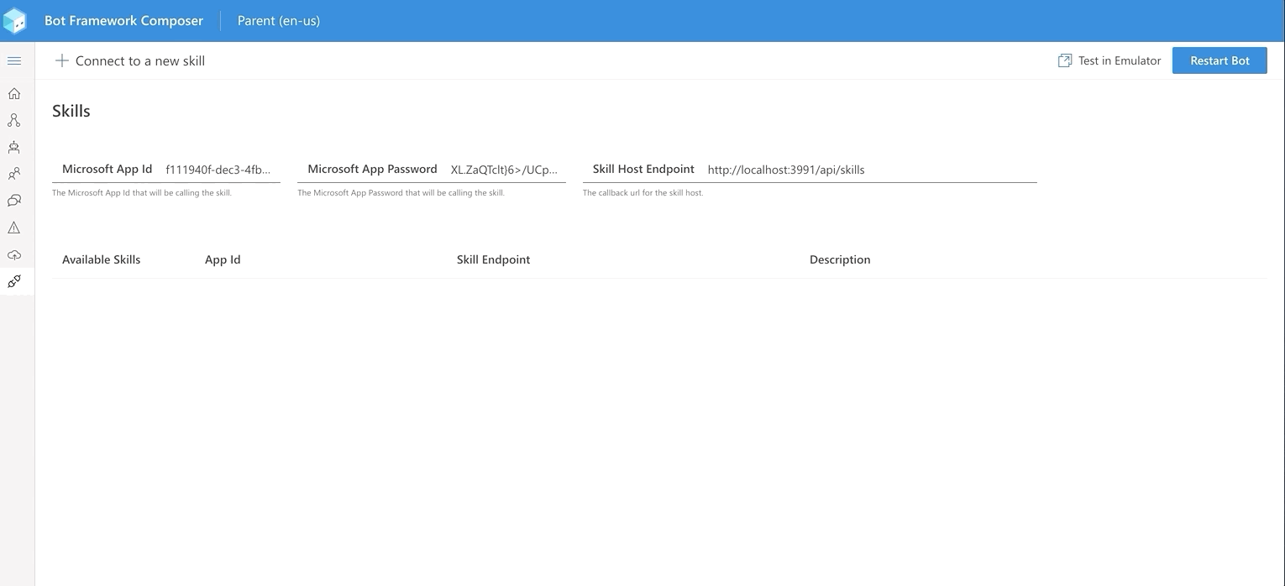
Task: Click the Microsoft App Password input field
Action: click(x=506, y=170)
